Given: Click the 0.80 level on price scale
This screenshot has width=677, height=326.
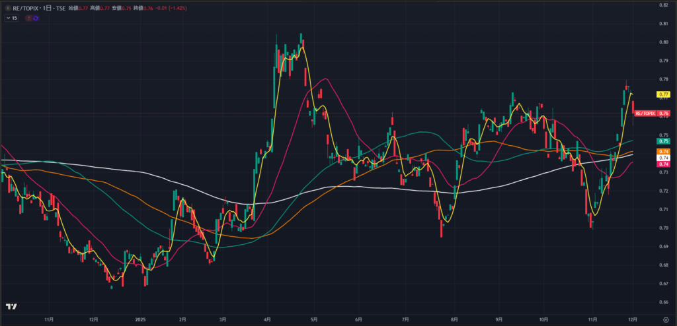Looking at the screenshot, I should [664, 42].
